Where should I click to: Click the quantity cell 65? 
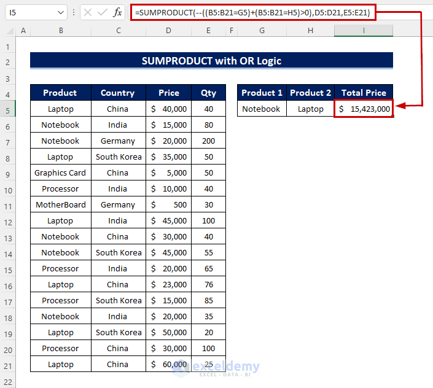208,268
